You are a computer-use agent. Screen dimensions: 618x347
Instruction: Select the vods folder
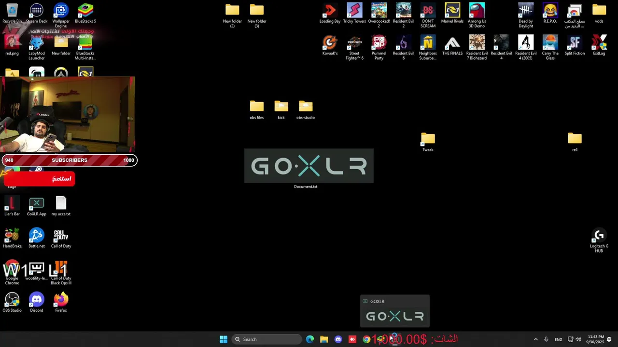[x=599, y=13]
